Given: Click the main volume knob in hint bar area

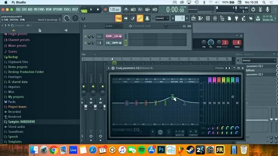Looking at the screenshot, I should tap(66, 18).
